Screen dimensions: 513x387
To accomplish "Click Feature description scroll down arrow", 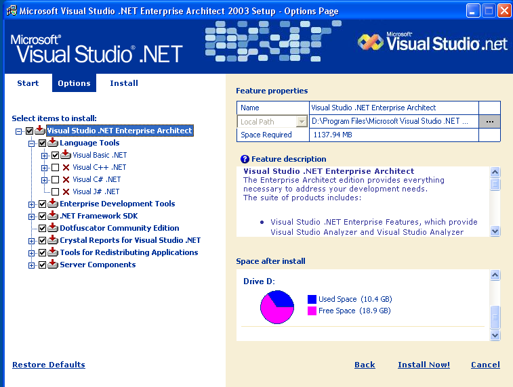I will click(x=495, y=231).
